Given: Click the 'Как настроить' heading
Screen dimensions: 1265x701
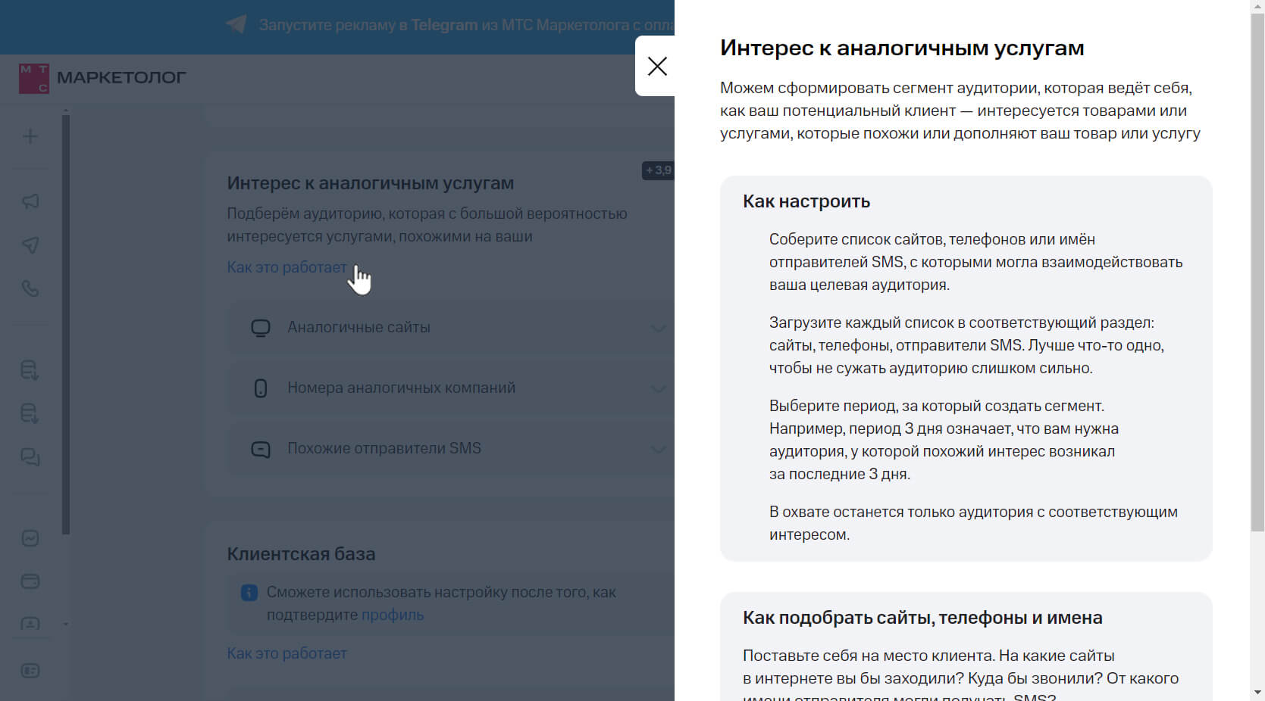Looking at the screenshot, I should 806,201.
